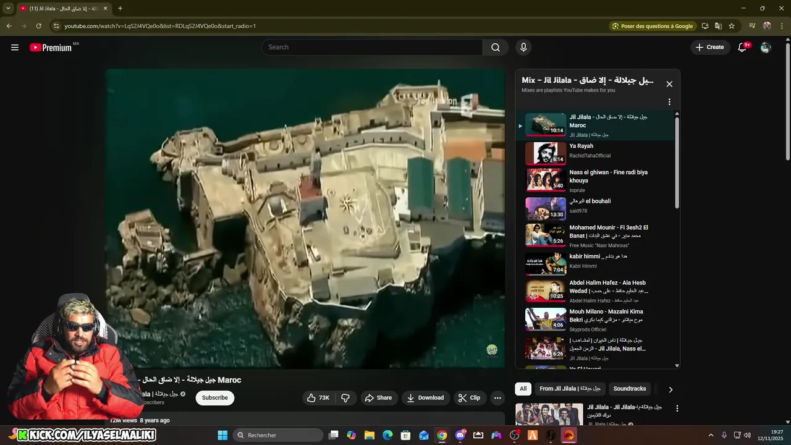Open Mix playlist three-dot options menu

pos(669,102)
